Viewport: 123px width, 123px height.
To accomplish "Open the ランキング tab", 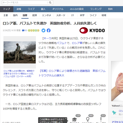I will 96,9.
